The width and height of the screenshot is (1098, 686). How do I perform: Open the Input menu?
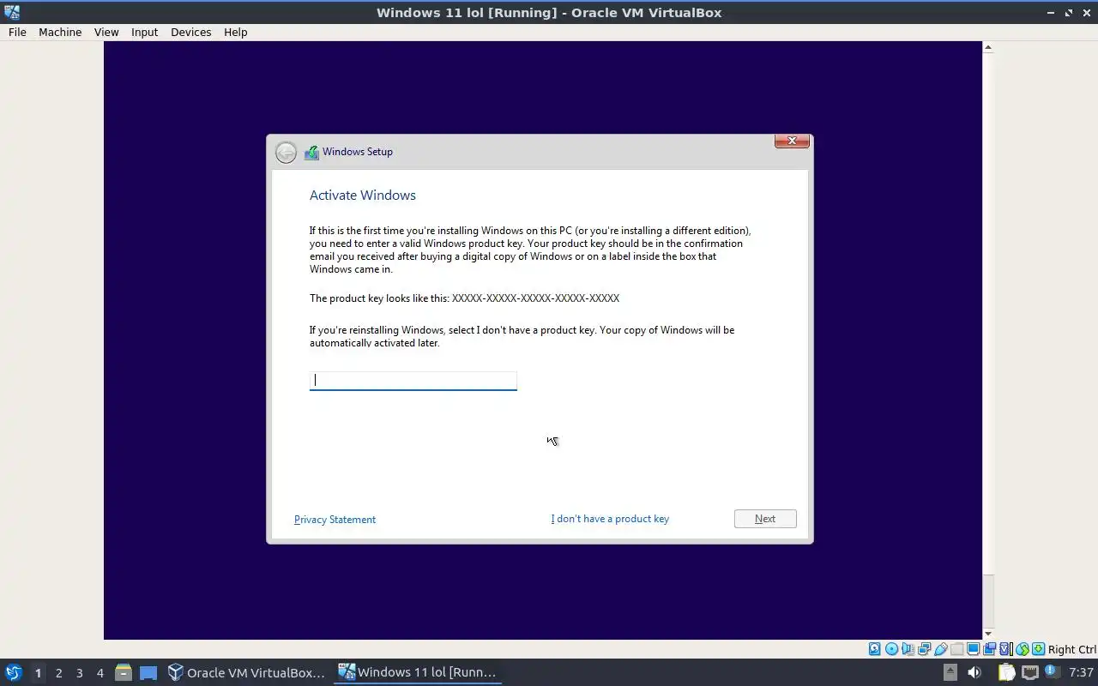coord(144,32)
